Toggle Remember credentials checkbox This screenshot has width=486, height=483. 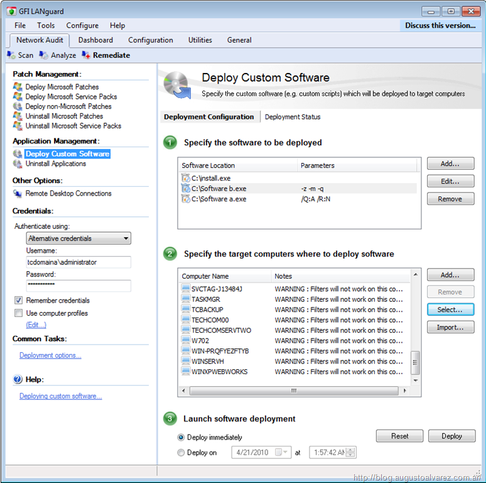(18, 301)
